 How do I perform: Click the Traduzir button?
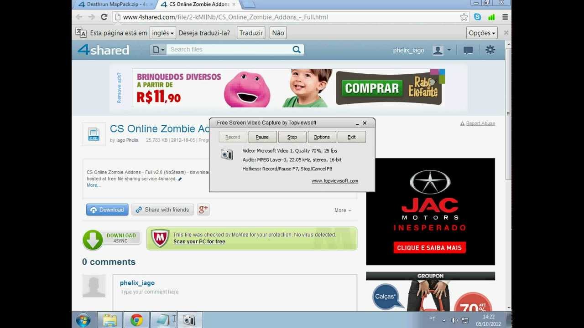251,33
